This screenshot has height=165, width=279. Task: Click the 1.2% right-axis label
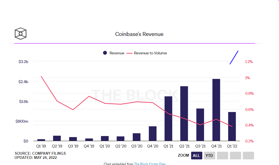(x=249, y=62)
